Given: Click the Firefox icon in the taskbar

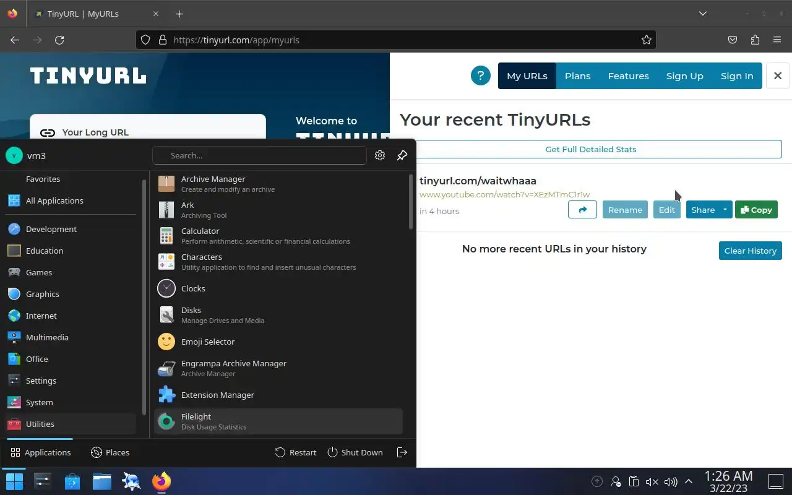Looking at the screenshot, I should tap(161, 481).
